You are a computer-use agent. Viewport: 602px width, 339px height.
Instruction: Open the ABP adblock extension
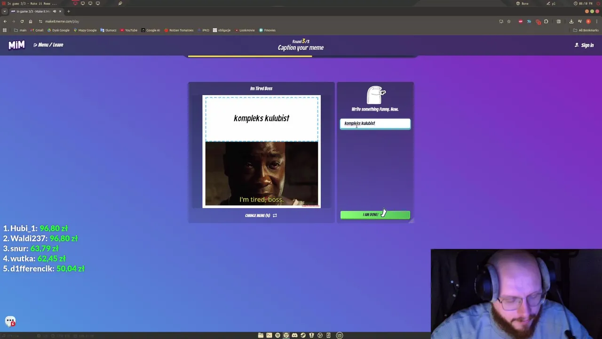tap(521, 21)
